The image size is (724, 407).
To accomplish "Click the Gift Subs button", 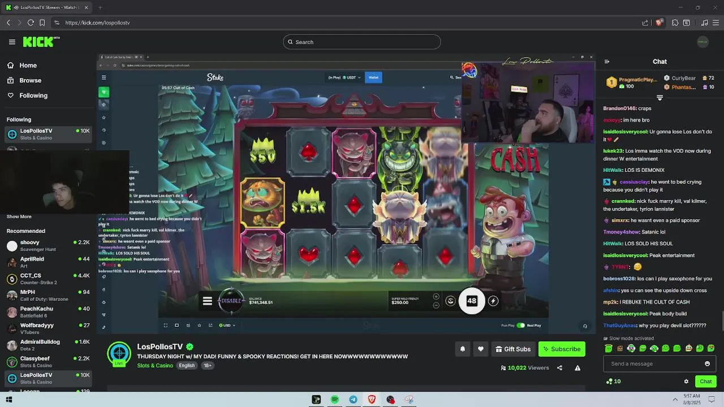I will pyautogui.click(x=513, y=349).
